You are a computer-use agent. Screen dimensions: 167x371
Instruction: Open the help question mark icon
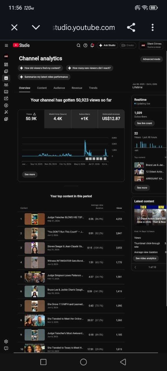click(85, 45)
